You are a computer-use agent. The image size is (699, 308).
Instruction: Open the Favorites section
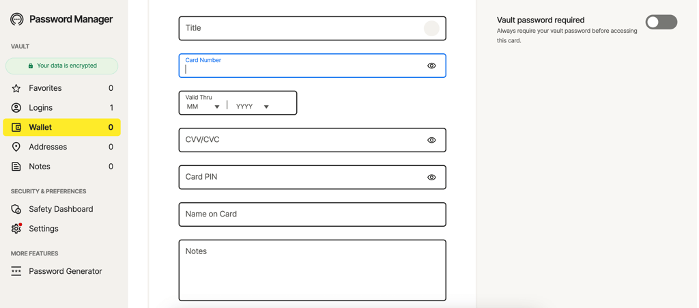tap(61, 88)
